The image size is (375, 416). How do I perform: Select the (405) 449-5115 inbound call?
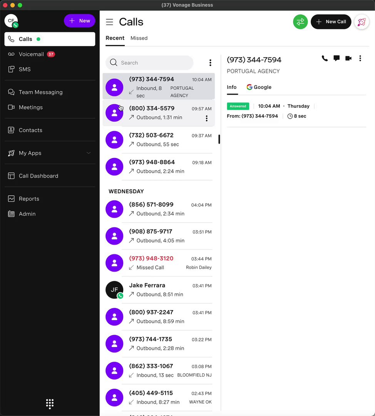point(159,398)
